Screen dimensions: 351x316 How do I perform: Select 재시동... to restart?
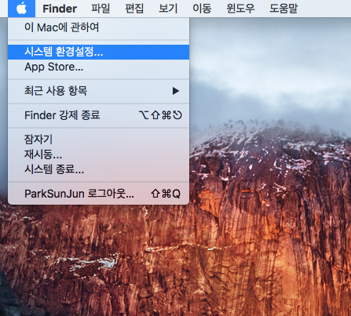click(99, 154)
